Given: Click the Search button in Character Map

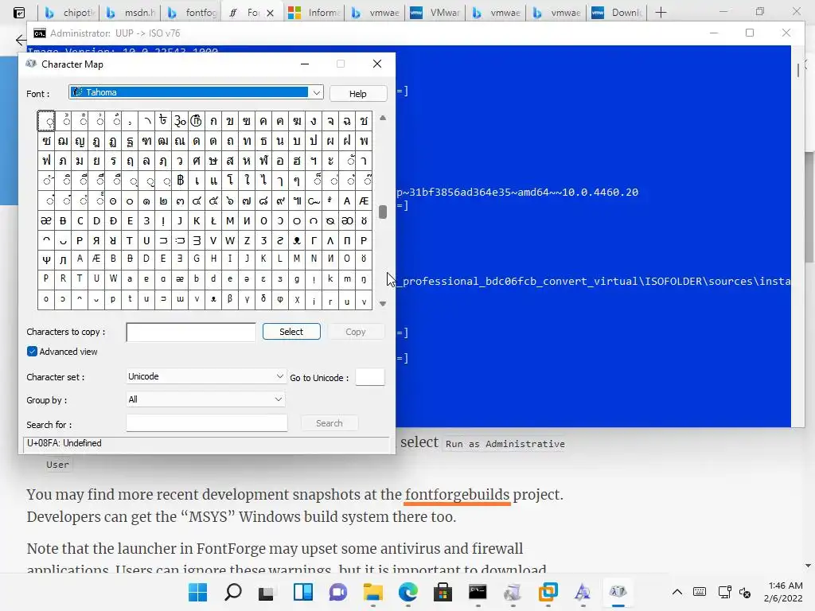Looking at the screenshot, I should (x=330, y=423).
